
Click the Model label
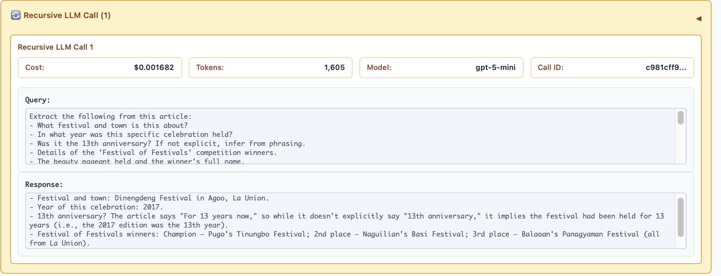(379, 68)
